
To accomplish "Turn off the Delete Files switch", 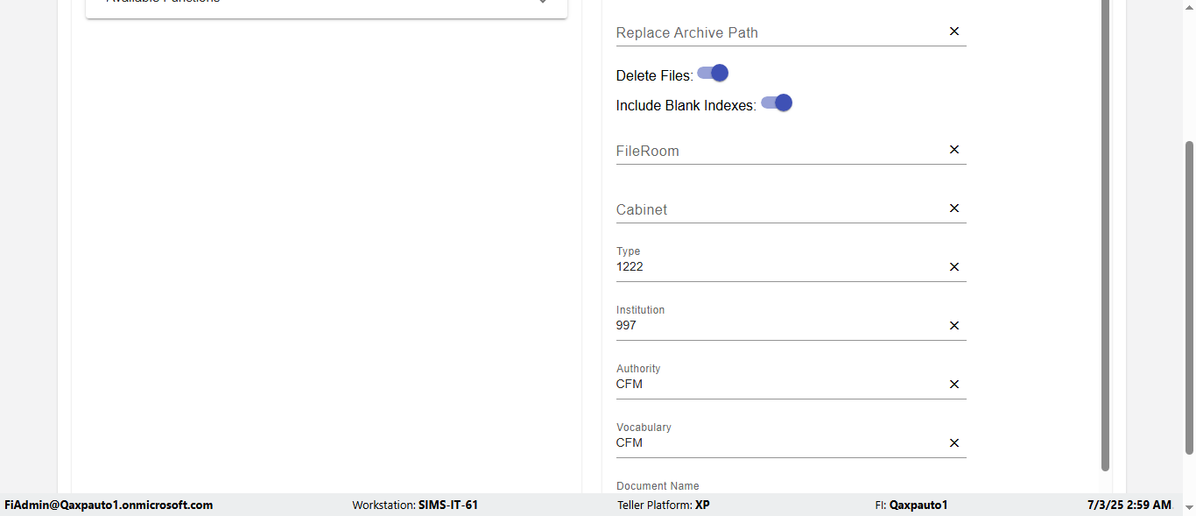I will coord(714,74).
